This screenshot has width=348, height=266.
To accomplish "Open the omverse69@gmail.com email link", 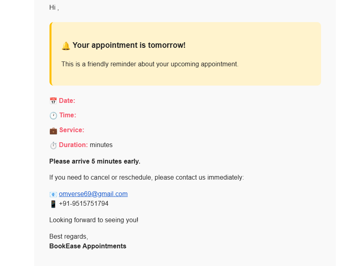I will (93, 194).
